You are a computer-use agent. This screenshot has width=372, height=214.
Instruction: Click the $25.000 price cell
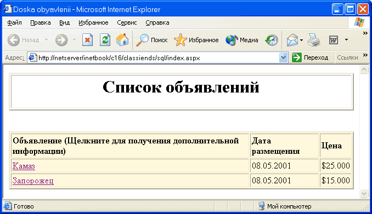(x=335, y=165)
